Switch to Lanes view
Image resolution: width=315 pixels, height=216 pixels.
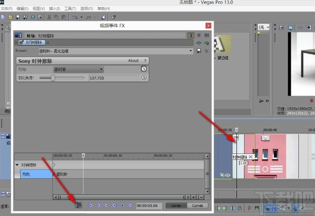tap(176, 206)
